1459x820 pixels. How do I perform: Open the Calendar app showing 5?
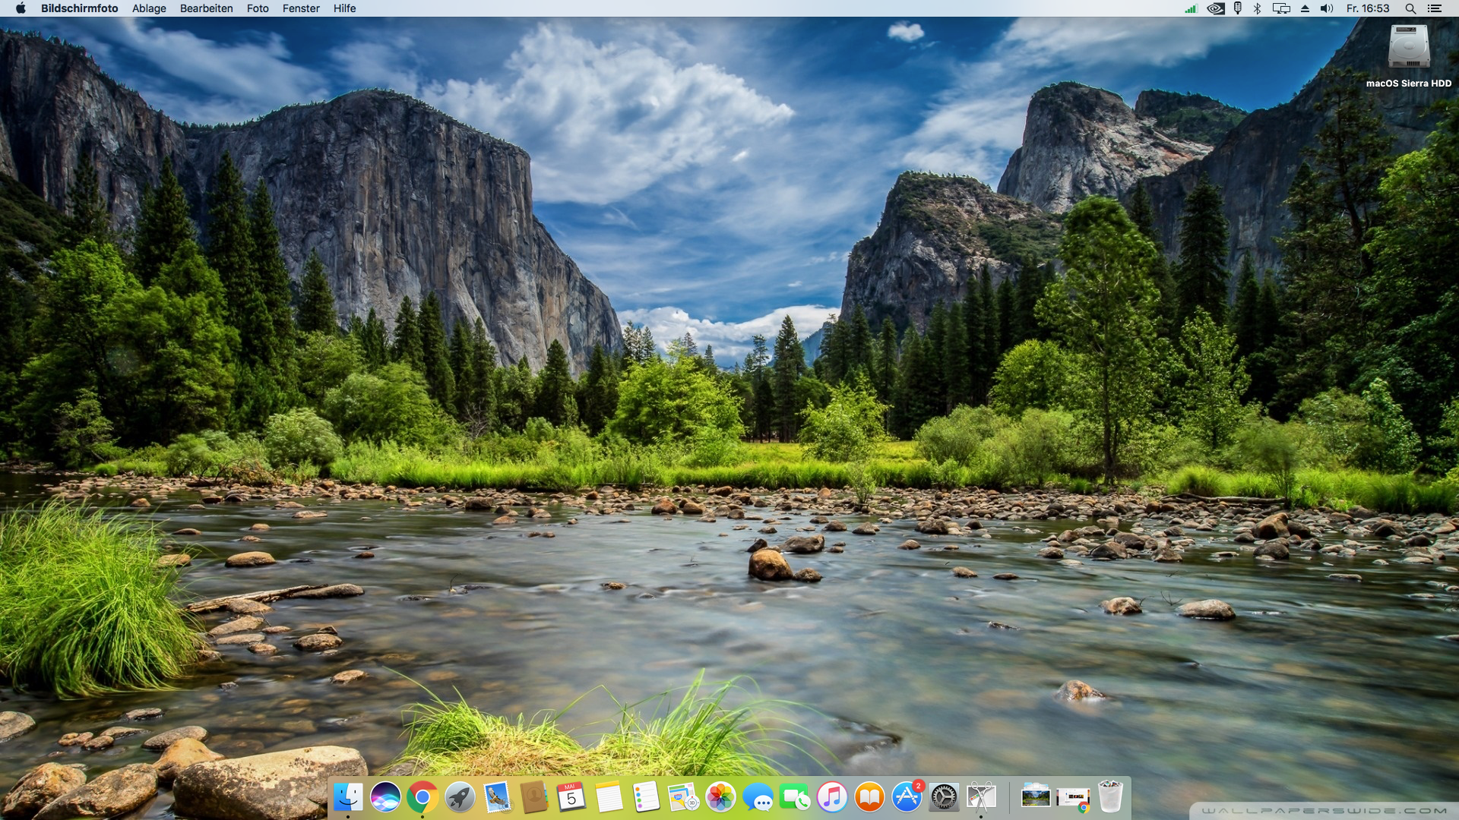571,797
